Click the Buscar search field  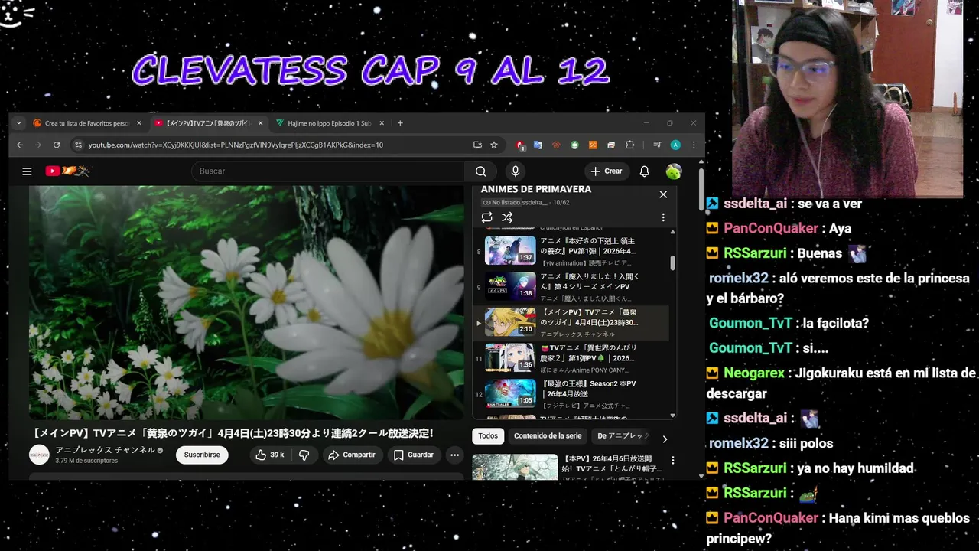pos(329,171)
